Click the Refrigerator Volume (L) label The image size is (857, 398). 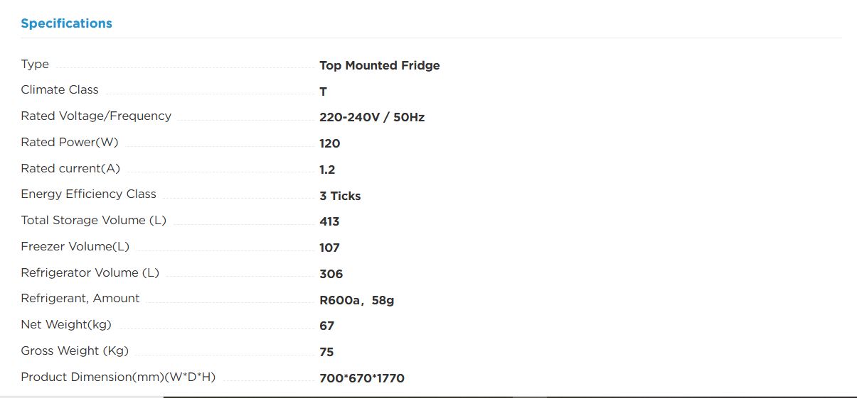(90, 273)
